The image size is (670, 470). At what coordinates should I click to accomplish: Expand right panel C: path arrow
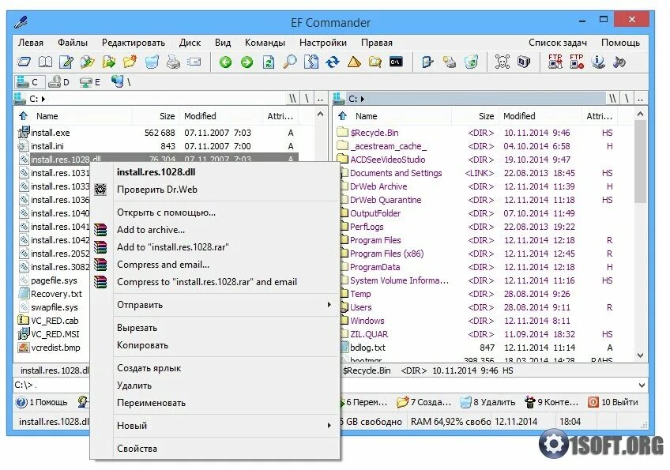click(363, 99)
